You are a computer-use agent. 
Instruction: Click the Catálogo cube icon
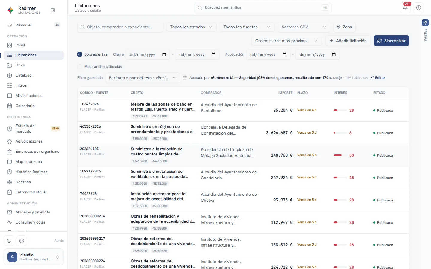pos(10,75)
